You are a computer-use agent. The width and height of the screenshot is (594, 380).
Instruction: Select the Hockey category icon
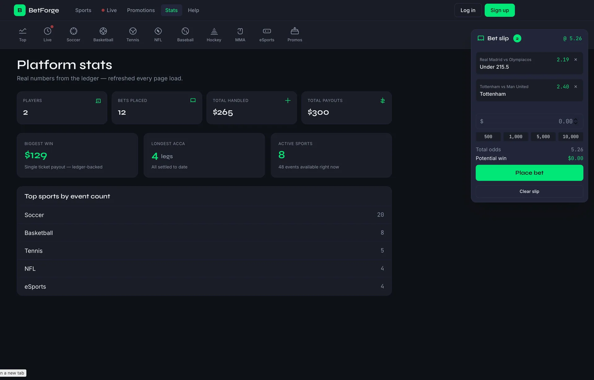click(x=214, y=31)
